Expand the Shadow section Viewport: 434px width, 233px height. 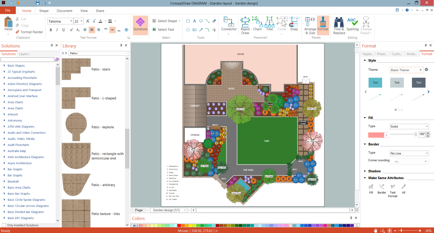point(374,171)
